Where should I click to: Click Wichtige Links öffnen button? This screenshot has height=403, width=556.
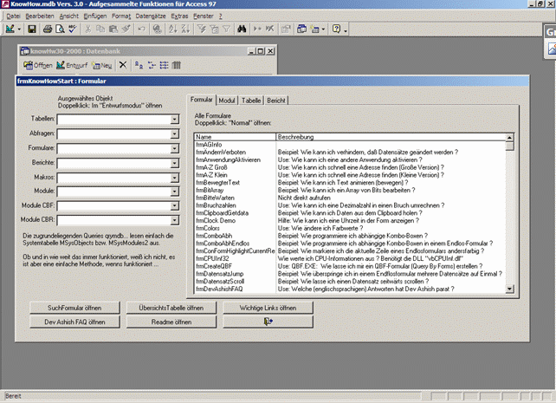268,308
